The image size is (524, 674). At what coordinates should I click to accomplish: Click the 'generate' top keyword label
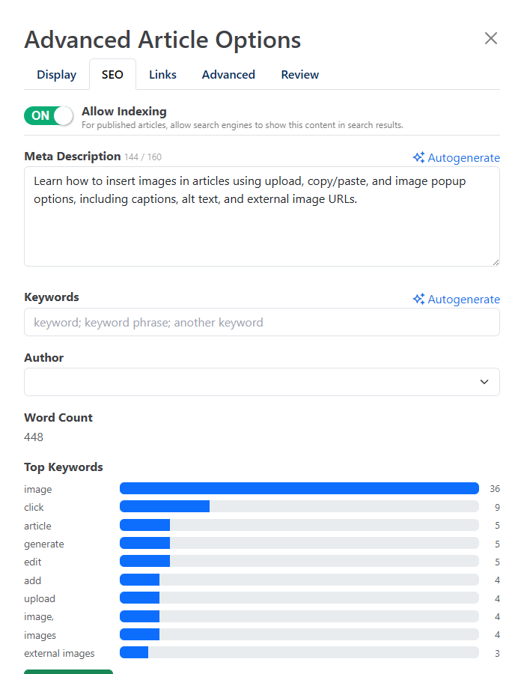44,544
